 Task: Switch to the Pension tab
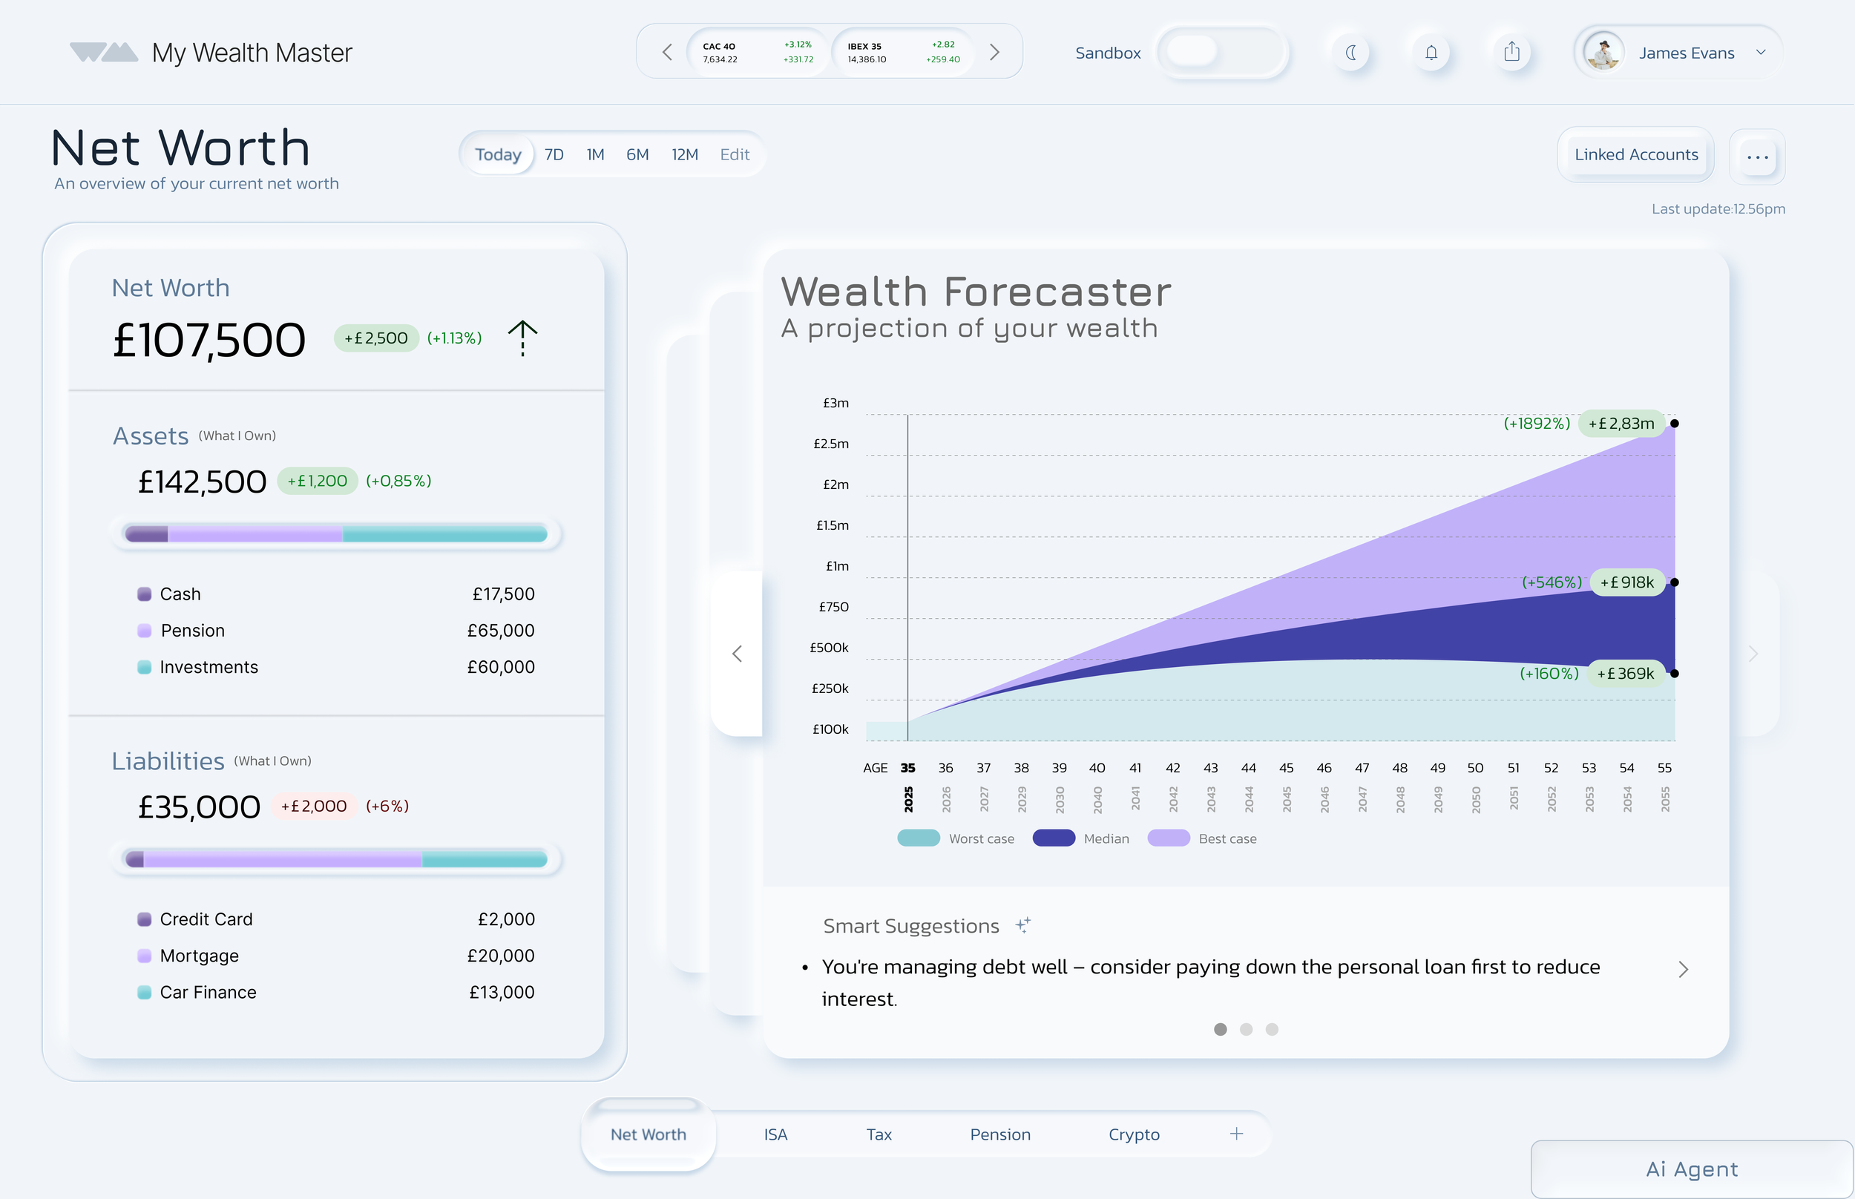(x=999, y=1134)
